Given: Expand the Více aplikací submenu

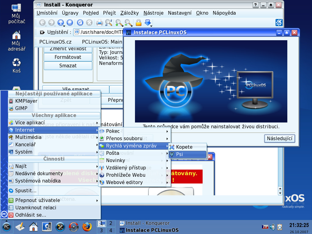Looking at the screenshot, I should (54, 122).
